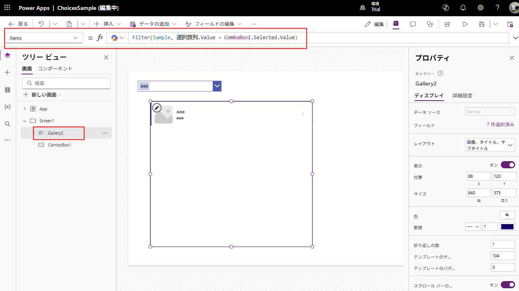Save the app with the Save icon

click(481, 24)
